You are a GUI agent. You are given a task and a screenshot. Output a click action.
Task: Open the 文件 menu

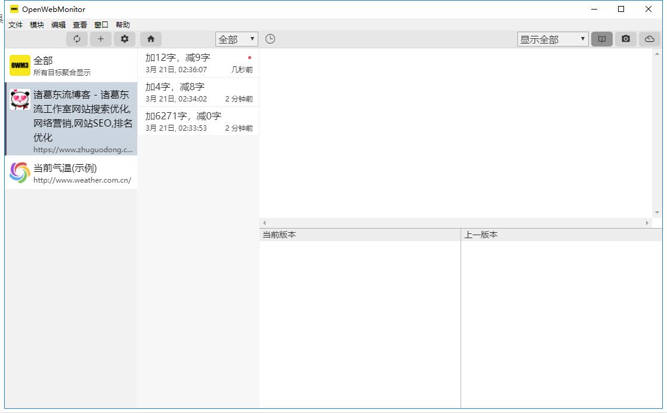coord(16,25)
